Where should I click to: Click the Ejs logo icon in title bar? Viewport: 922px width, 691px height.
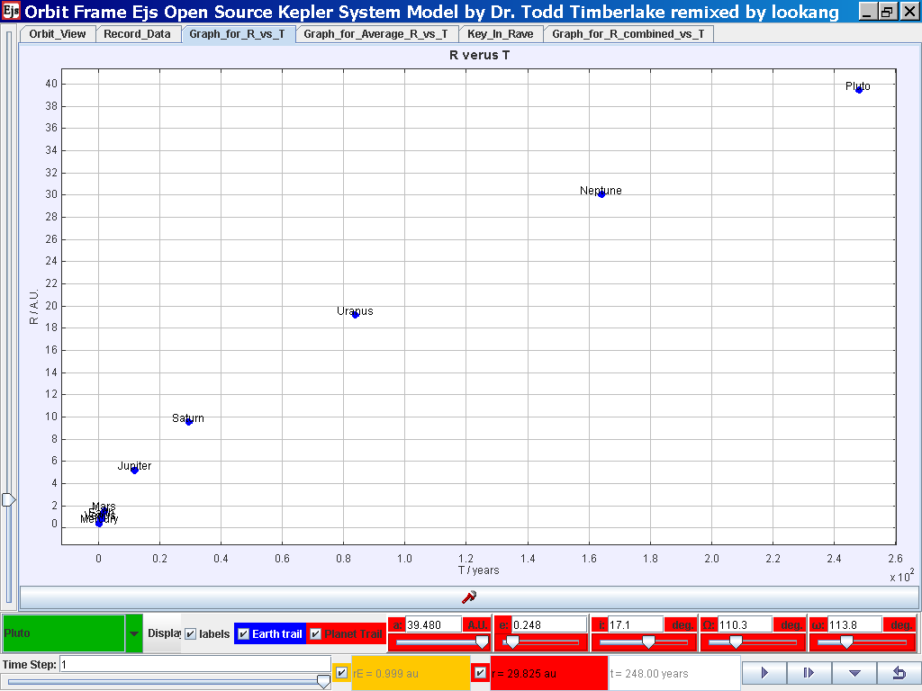click(x=11, y=12)
